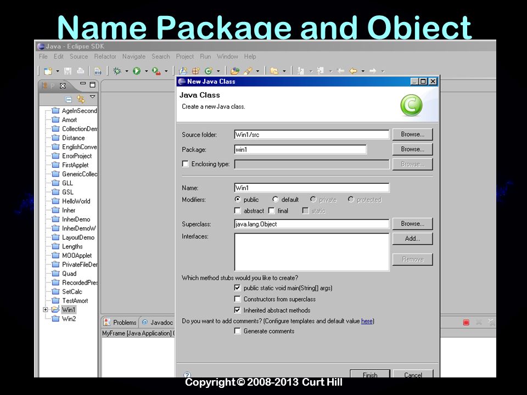The width and height of the screenshot is (527, 395).
Task: Click the red Terminate console icon
Action: pos(466,323)
